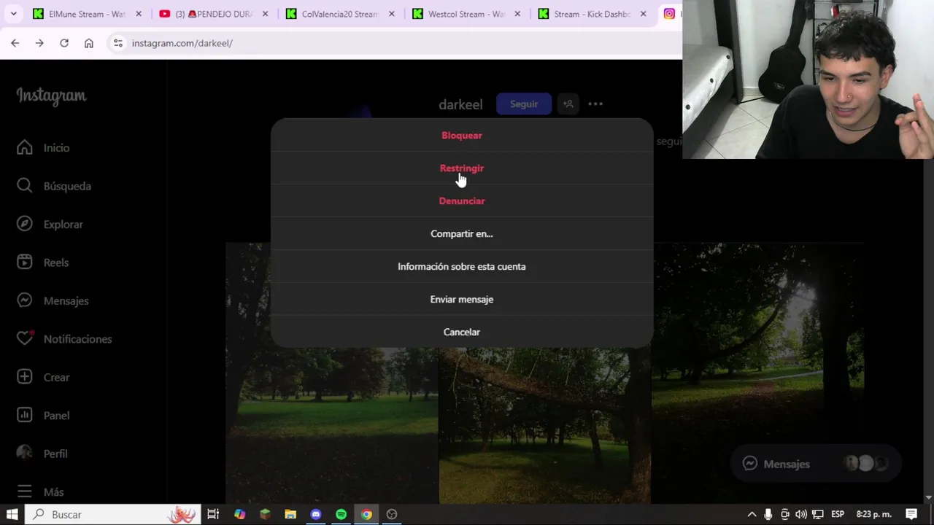
Task: Open Copilot from the taskbar
Action: point(239,514)
